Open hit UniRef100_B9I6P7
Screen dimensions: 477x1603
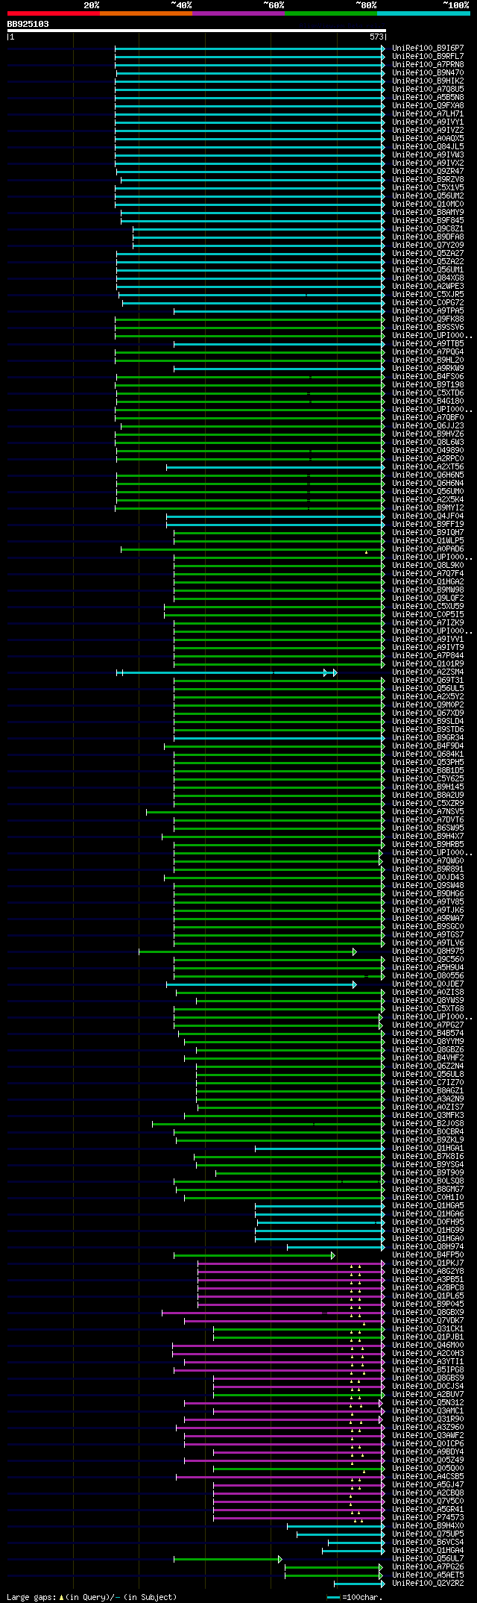[x=428, y=48]
